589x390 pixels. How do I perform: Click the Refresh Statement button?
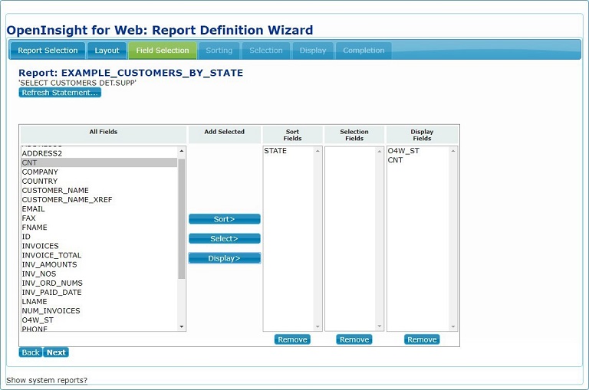tap(60, 93)
